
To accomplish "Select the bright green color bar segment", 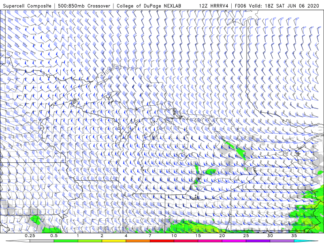I will 66,241.
